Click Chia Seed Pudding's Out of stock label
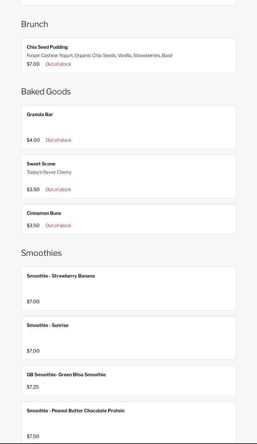This screenshot has width=257, height=444. pyautogui.click(x=58, y=64)
